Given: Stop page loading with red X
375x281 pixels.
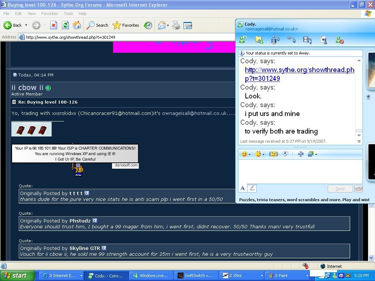Looking at the screenshot, I should [x=53, y=25].
